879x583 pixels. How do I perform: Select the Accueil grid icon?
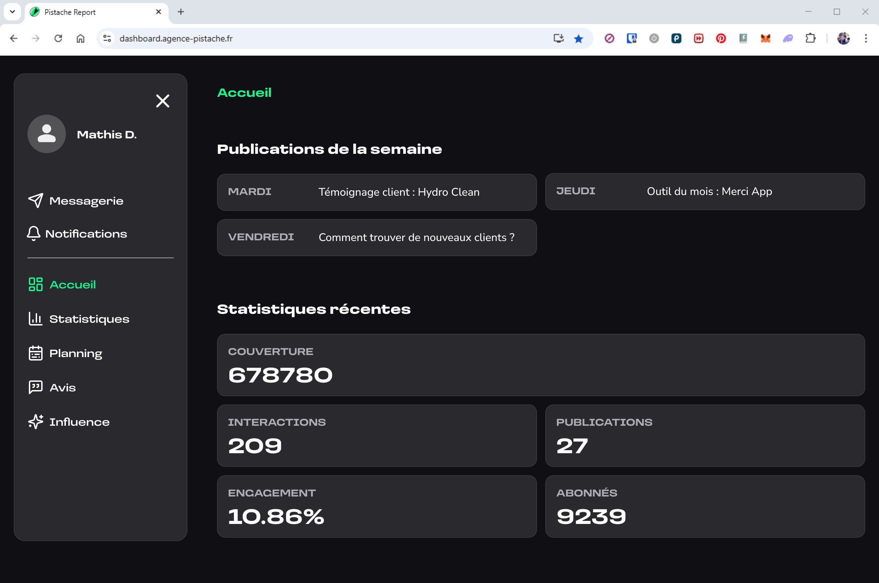36,284
